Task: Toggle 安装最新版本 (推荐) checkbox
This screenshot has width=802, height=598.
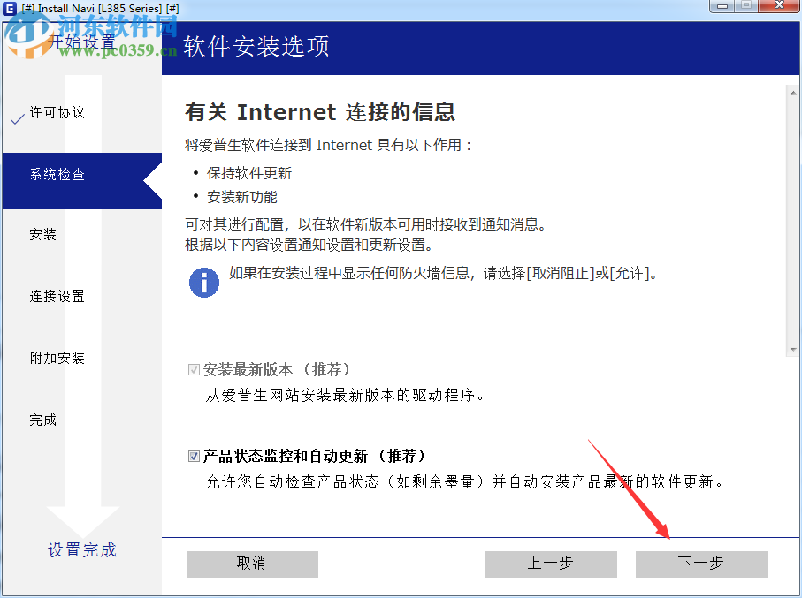Action: pos(194,369)
